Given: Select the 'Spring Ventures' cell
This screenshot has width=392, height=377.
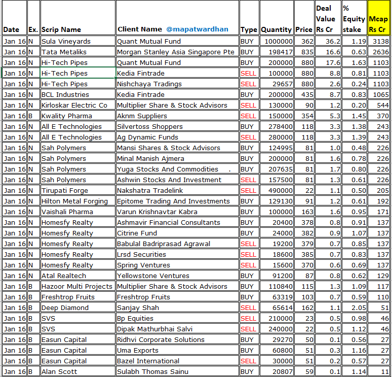Looking at the screenshot, I should [177, 265].
